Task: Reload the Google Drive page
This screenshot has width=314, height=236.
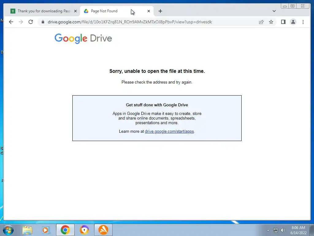Action: tap(31, 22)
